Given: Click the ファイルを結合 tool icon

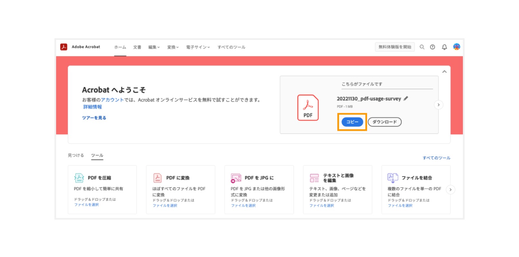Looking at the screenshot, I should click(x=392, y=178).
